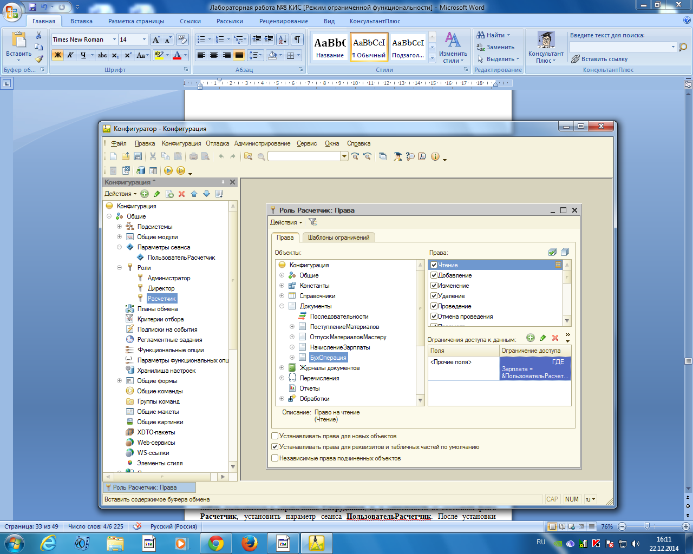Click the Cut scissors icon in Конфигуратор toolbar
The image size is (693, 554).
(x=153, y=156)
